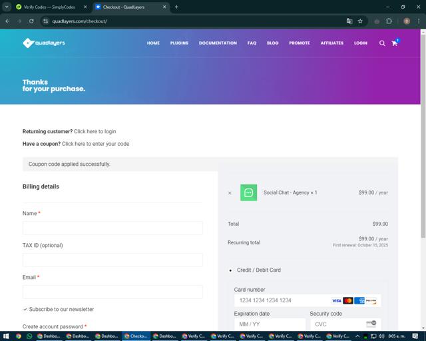This screenshot has width=426, height=341.
Task: Click the green Social Chat product thumbnail
Action: (x=248, y=192)
